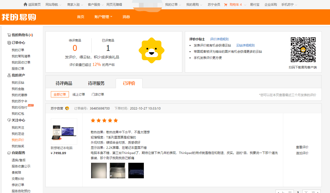
Task: Open 消息 in the orange header
Action: pyautogui.click(x=126, y=17)
